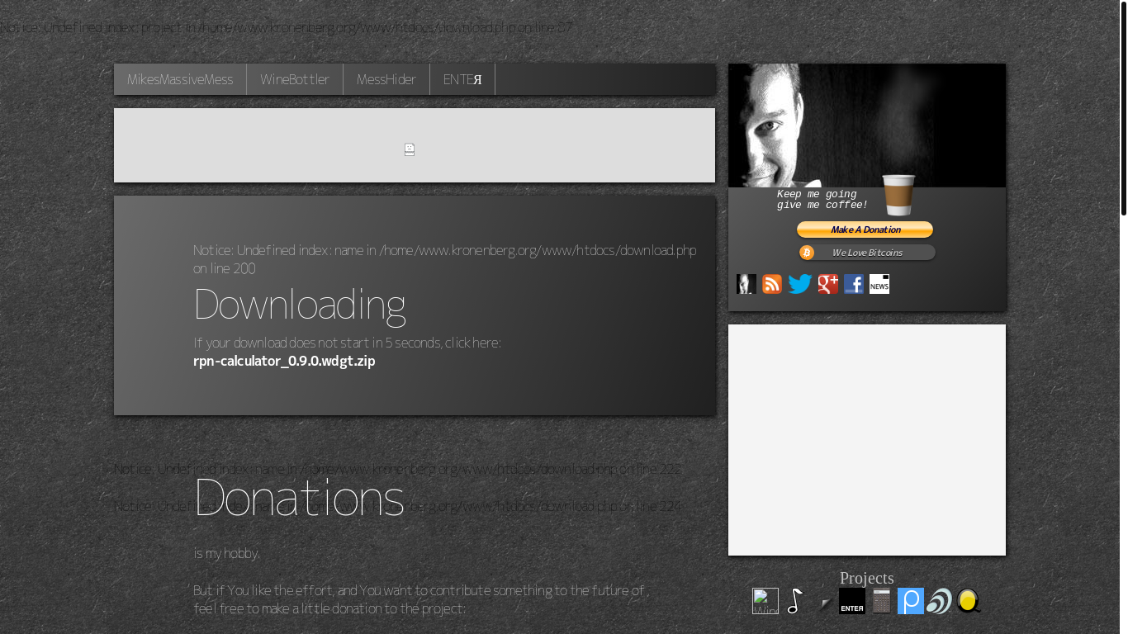The width and height of the screenshot is (1128, 634).
Task: Click the Downloading heading
Action: 299,304
